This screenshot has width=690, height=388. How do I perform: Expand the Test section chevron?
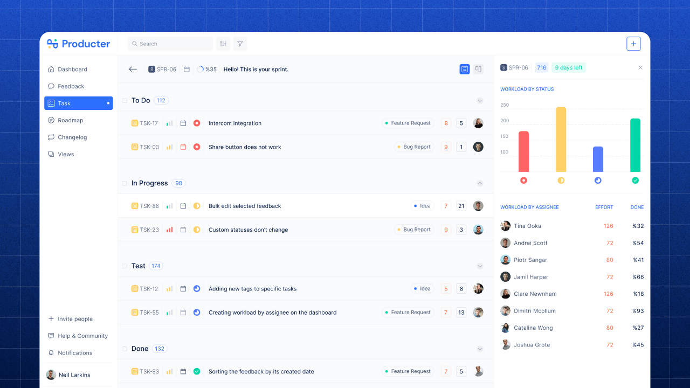coord(480,266)
